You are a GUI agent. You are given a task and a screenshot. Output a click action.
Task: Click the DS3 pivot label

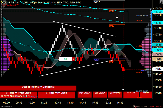[112, 62]
